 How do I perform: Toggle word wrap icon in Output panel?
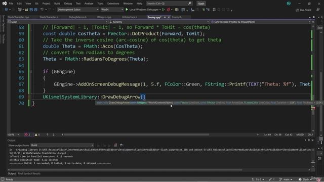pyautogui.click(x=121, y=145)
